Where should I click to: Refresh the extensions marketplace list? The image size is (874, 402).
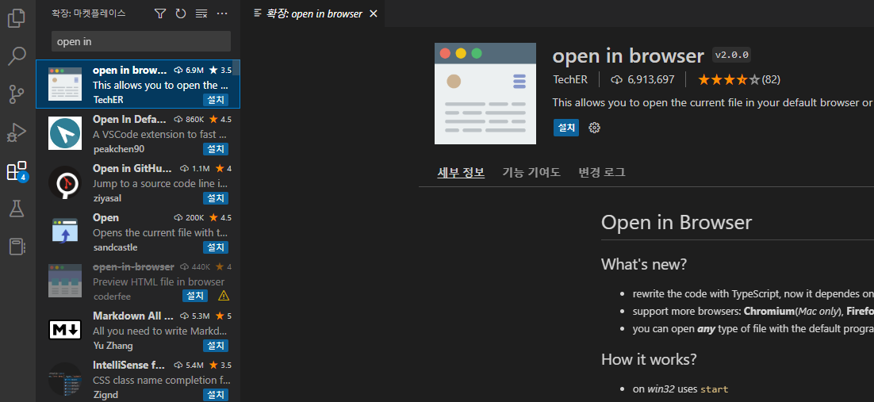(x=181, y=13)
